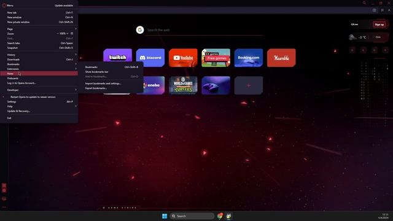Click weather city button
393x221 pixels.
pyautogui.click(x=378, y=37)
